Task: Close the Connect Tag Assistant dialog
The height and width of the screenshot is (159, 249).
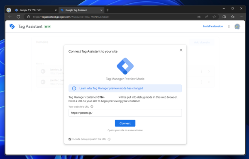Action: pyautogui.click(x=181, y=50)
